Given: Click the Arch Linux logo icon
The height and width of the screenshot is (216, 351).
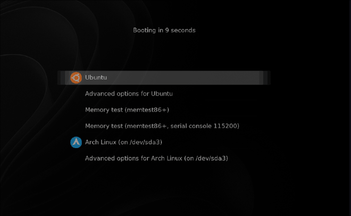Looking at the screenshot, I should 76,142.
